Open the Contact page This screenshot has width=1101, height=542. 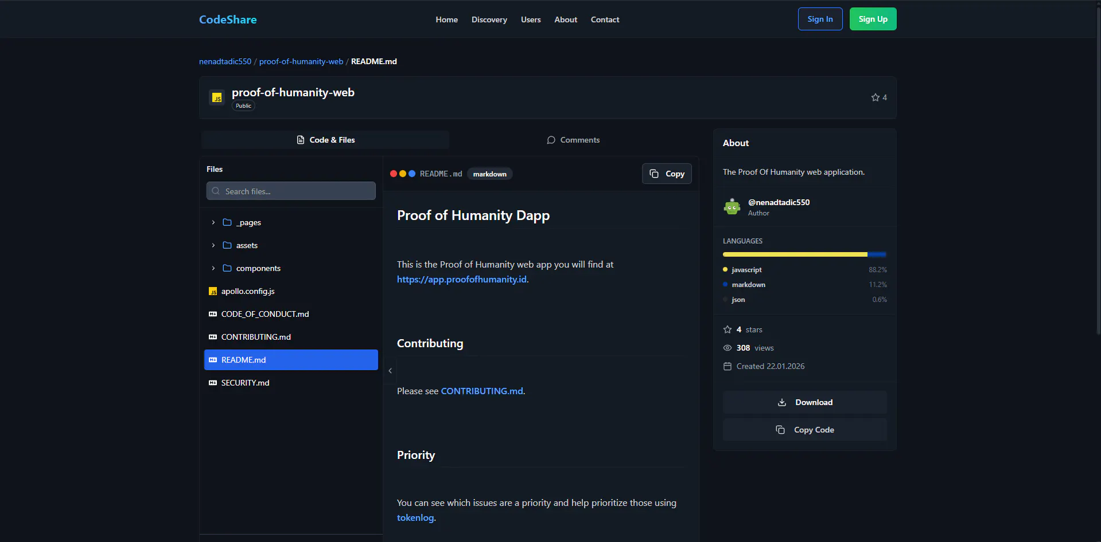(x=605, y=19)
